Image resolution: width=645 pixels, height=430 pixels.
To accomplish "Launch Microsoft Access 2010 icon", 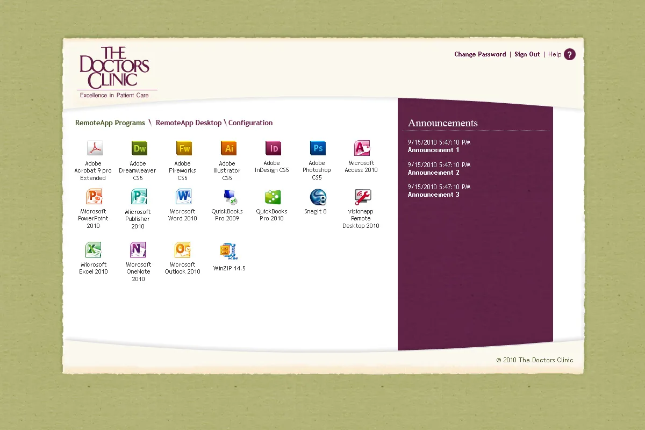I will 362,148.
